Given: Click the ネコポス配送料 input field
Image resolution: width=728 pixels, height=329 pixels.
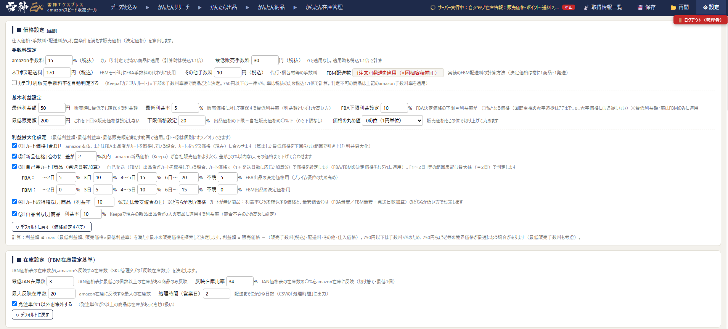Looking at the screenshot, I should 57,72.
